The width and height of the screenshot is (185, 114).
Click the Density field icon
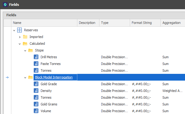tap(36, 91)
